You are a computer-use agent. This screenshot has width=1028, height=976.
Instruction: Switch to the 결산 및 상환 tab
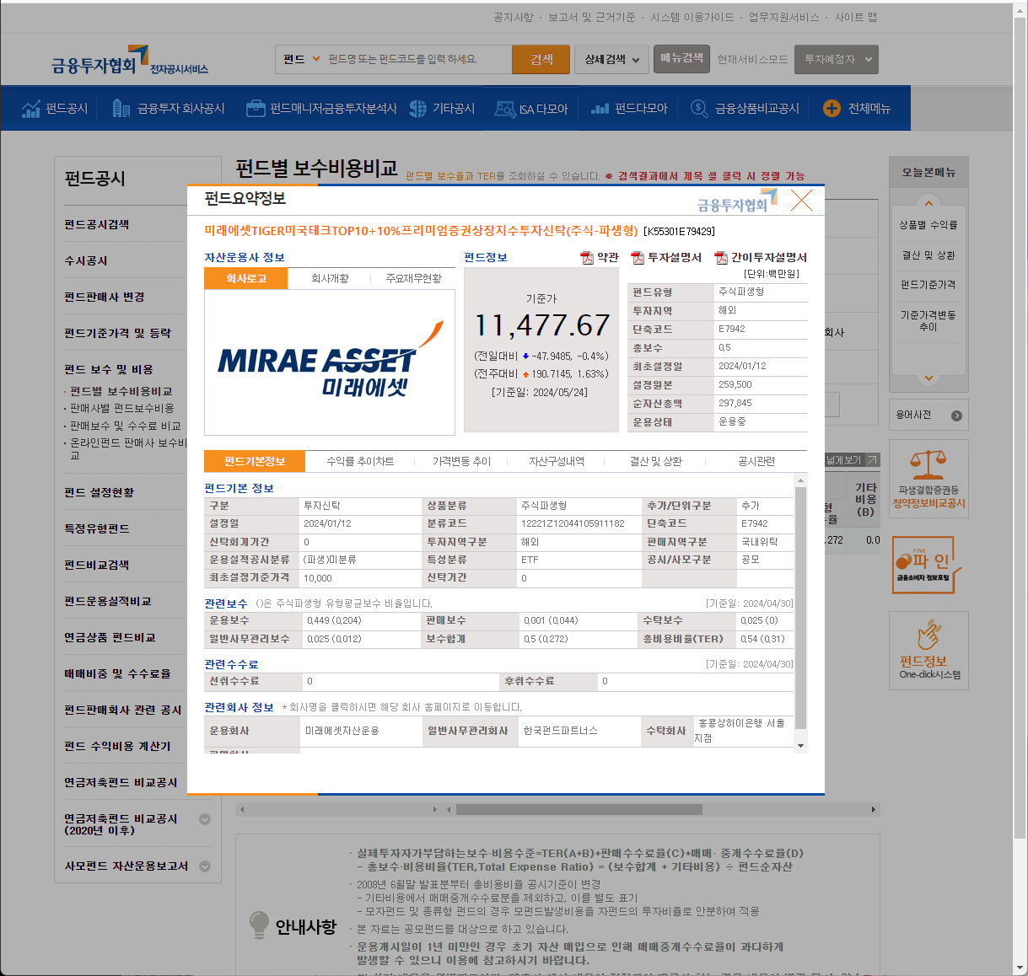[x=656, y=461]
